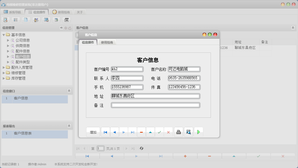Collapse the 信息管理 sidebar panel

(x=61, y=27)
